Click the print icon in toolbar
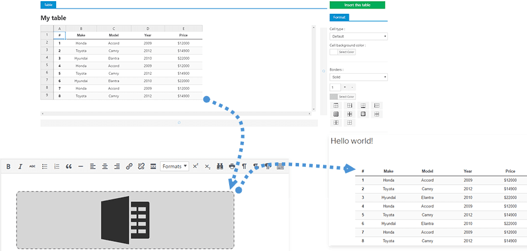Viewport: 527px width, 251px height. (x=232, y=166)
